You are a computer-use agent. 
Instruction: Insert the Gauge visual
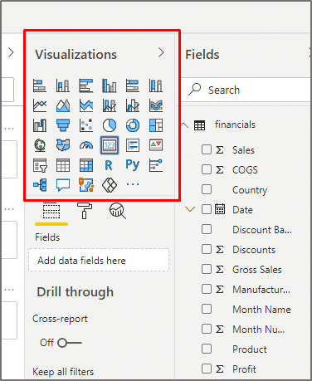click(86, 145)
